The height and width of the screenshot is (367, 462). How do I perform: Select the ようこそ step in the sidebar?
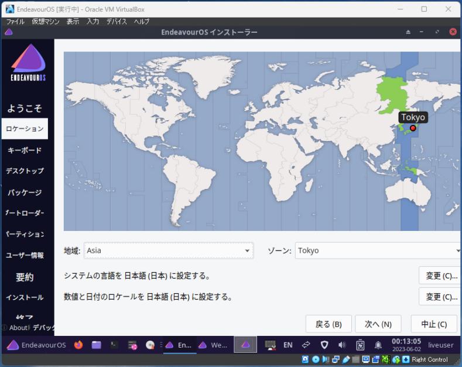tap(25, 108)
